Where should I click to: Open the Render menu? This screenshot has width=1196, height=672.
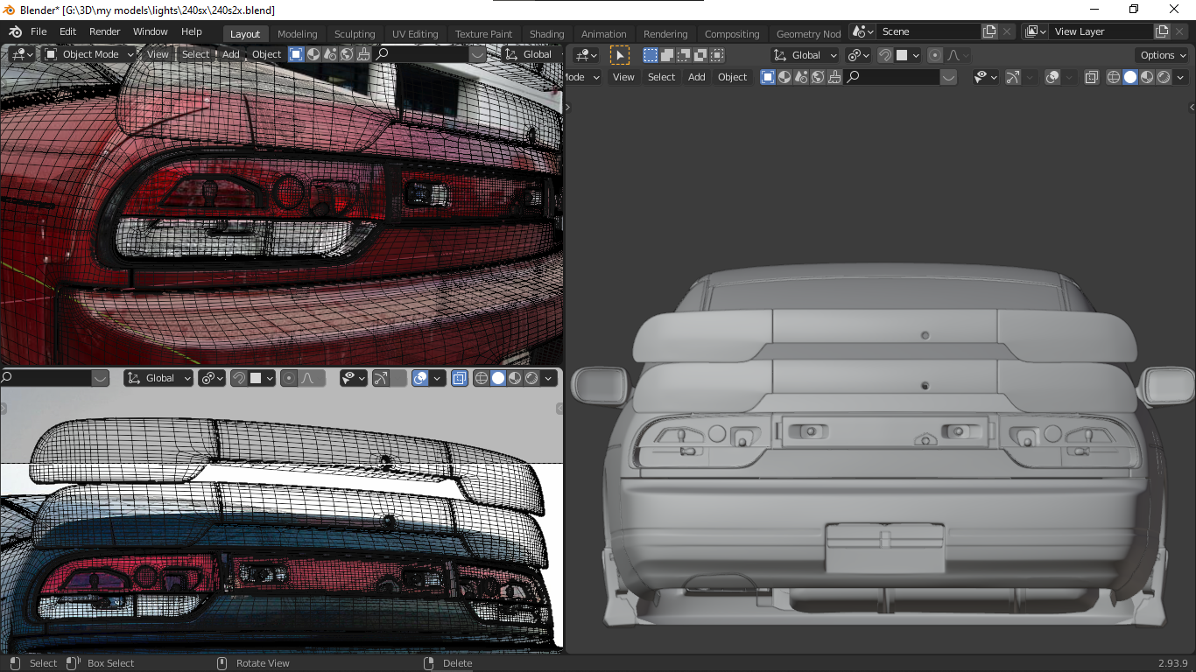(x=105, y=31)
